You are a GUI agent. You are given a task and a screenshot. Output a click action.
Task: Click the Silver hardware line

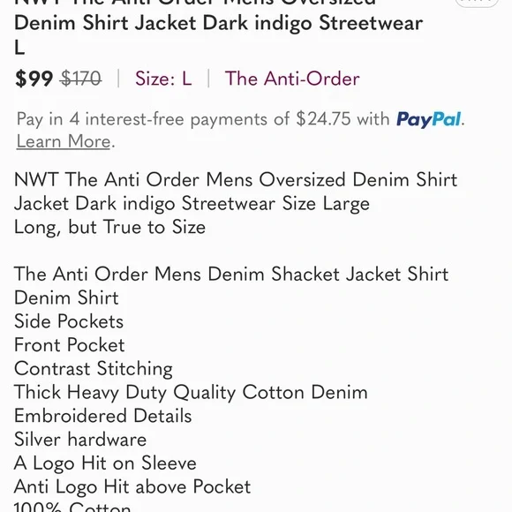click(x=80, y=440)
